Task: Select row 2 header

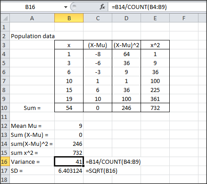Action: 5,36
